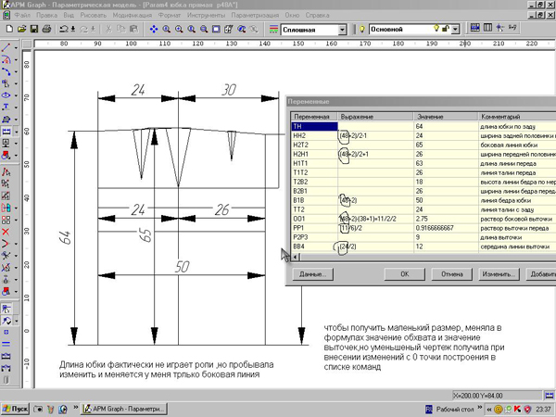
Task: Toggle the layer lock icon in layer box
Action: tap(446, 30)
